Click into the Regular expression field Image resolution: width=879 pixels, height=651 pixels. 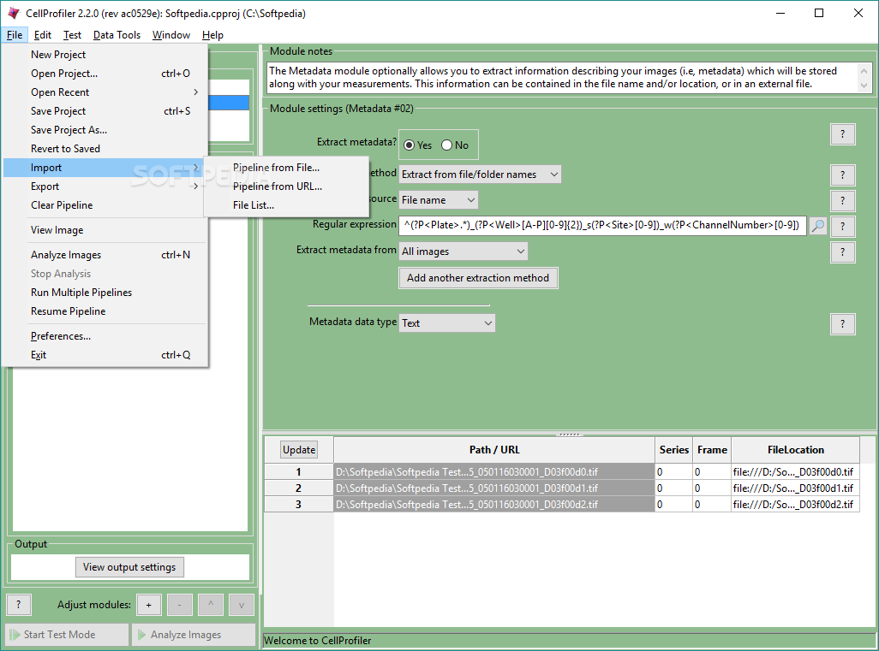602,226
